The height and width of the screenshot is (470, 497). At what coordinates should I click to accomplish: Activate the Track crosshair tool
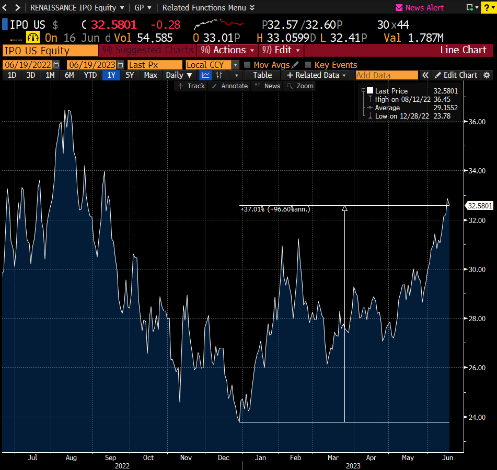[x=192, y=86]
